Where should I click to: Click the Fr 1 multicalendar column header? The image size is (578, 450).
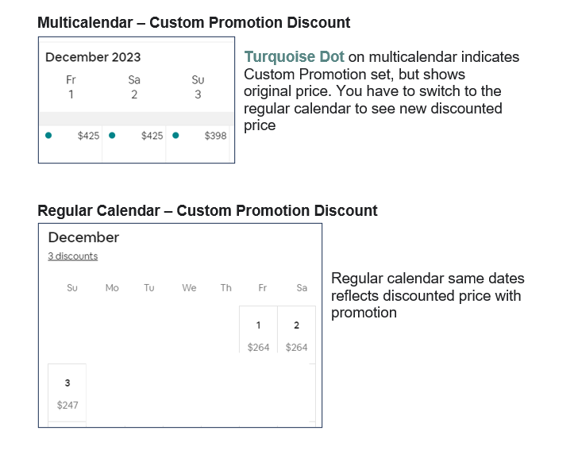coord(71,87)
